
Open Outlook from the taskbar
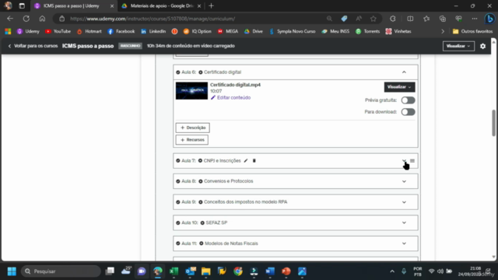(x=190, y=271)
